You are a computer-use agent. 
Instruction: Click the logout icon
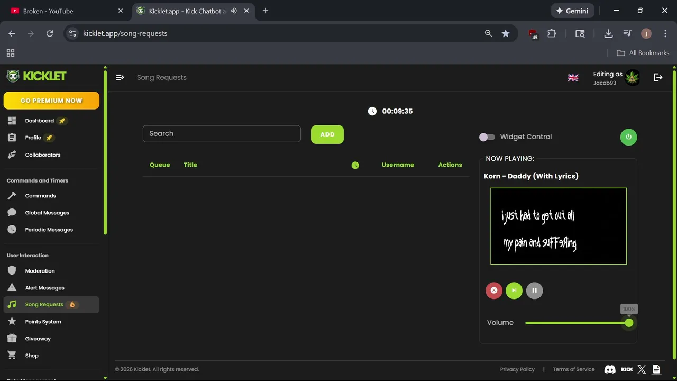[x=658, y=78]
